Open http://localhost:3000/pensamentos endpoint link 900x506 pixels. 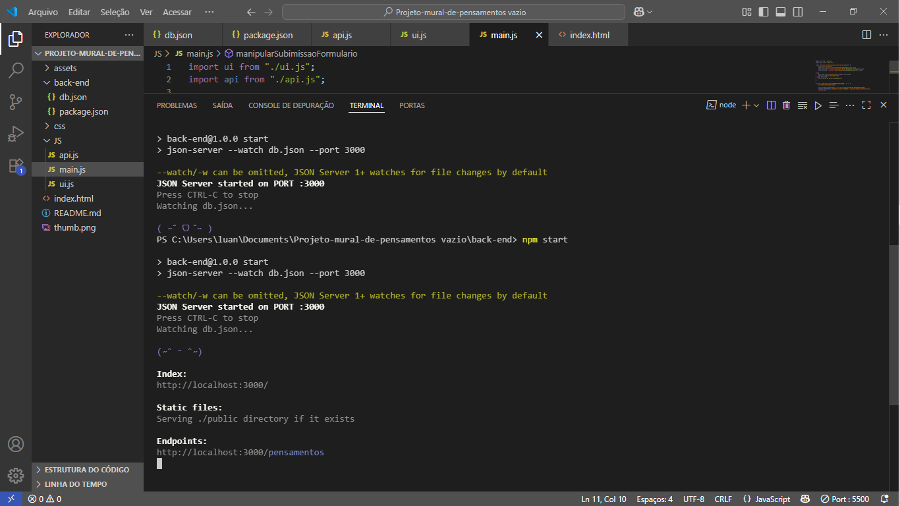tap(240, 453)
